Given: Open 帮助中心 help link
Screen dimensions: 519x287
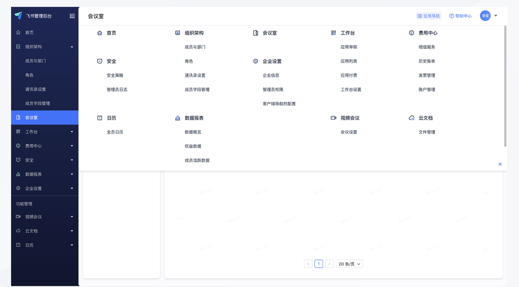Looking at the screenshot, I should click(460, 16).
